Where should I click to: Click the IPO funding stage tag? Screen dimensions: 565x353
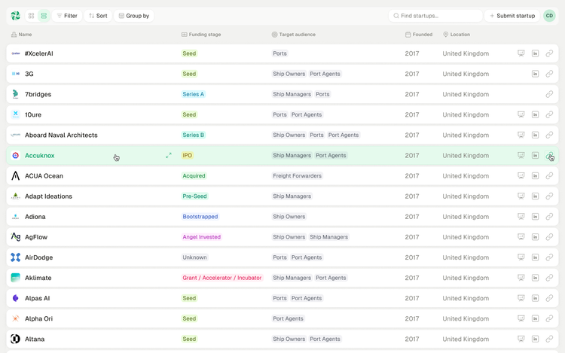(187, 156)
